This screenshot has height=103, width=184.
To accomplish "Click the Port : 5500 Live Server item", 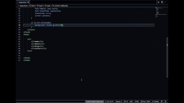I will [145, 102].
